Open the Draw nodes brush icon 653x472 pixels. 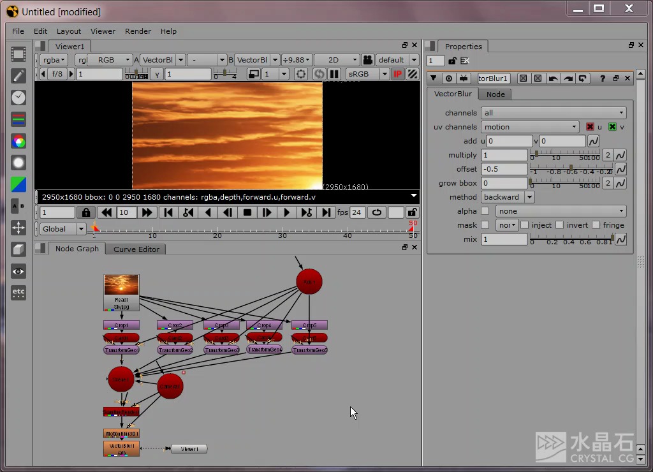pyautogui.click(x=18, y=76)
